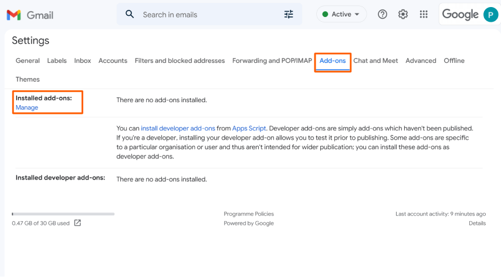This screenshot has height=277, width=501.
Task: Open the Settings gear icon
Action: pos(403,14)
